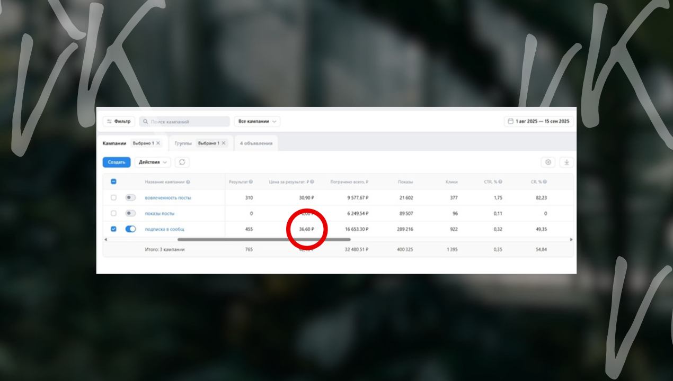Switch to the 4 объявления tab
Image resolution: width=673 pixels, height=381 pixels.
(256, 143)
